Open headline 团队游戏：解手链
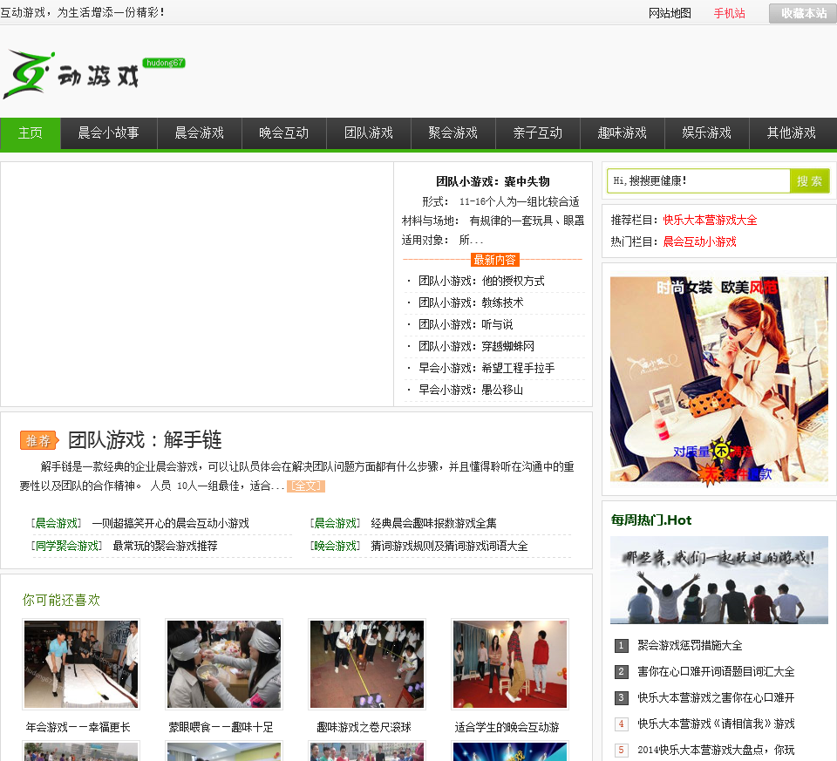This screenshot has height=761, width=837. [x=145, y=440]
